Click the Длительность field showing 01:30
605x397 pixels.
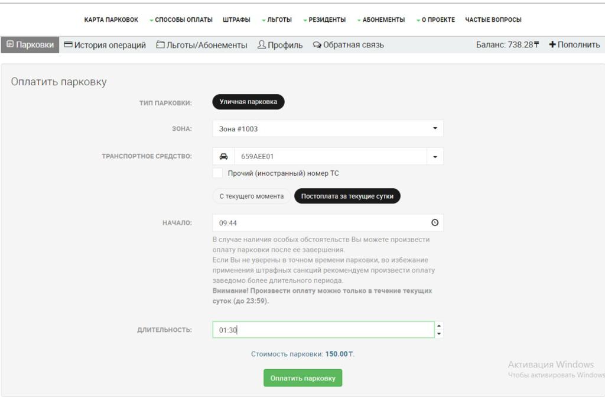(323, 330)
